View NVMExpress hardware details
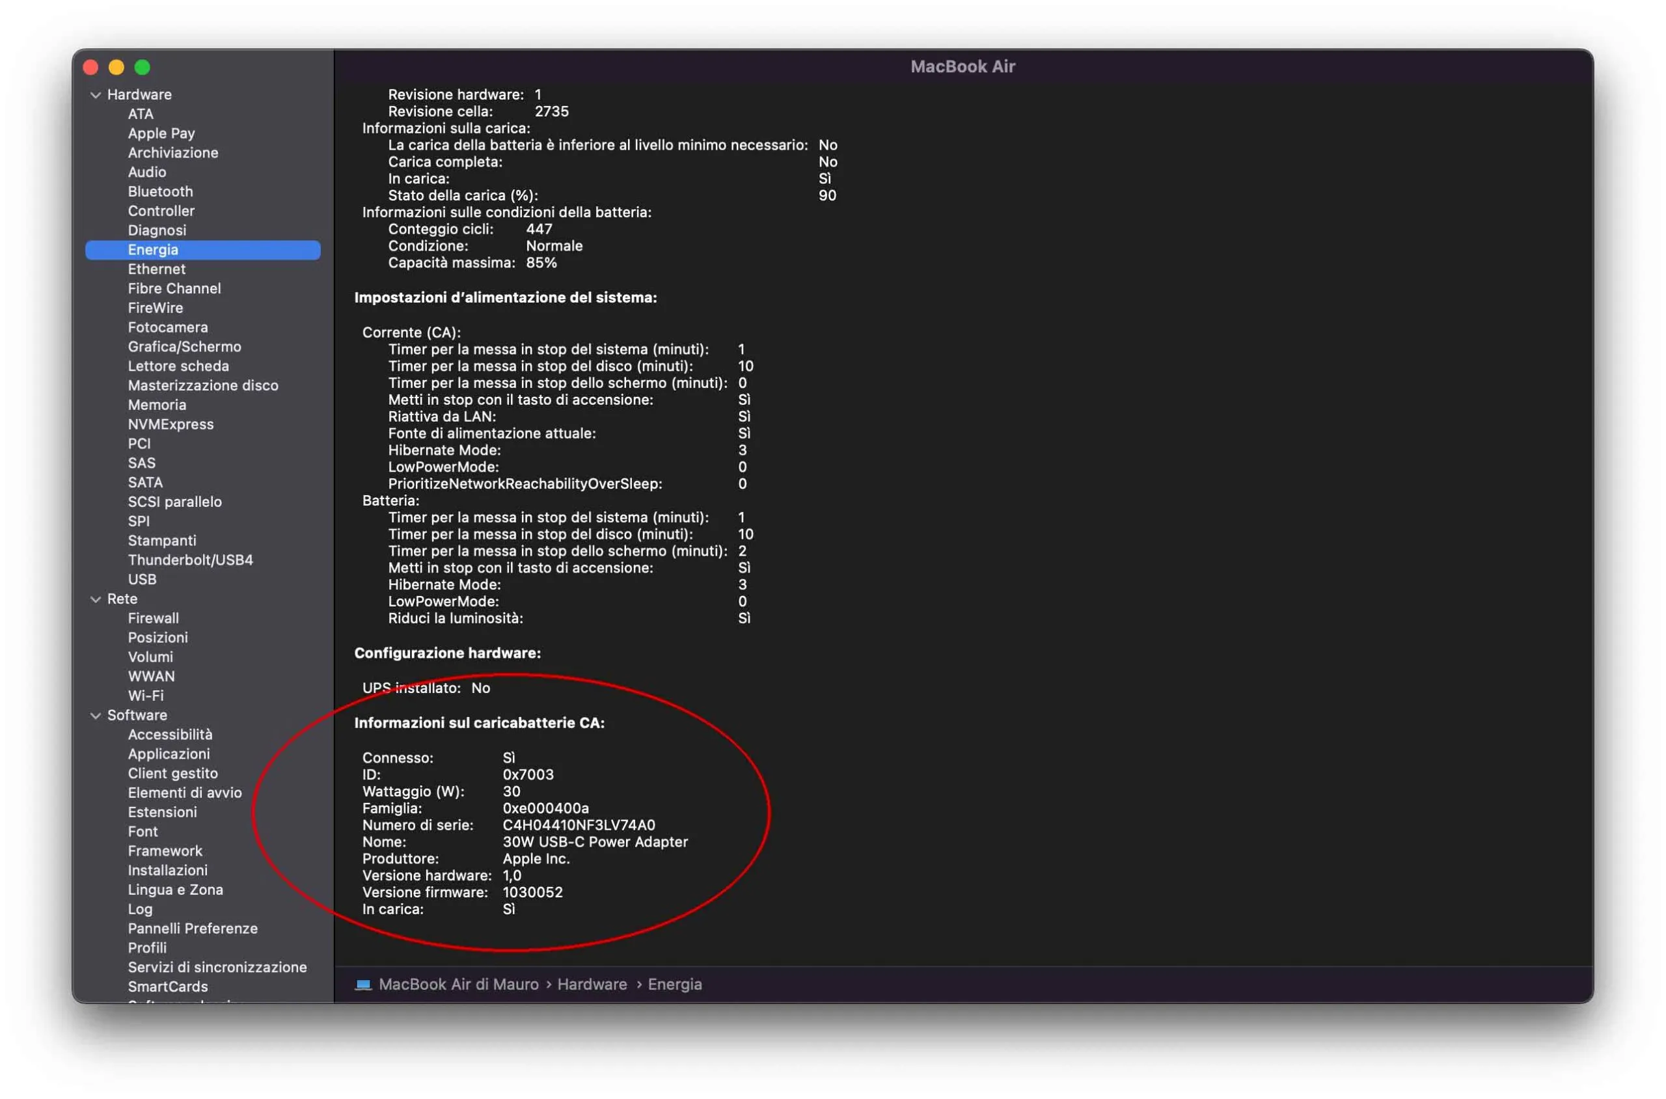Screen dimensions: 1666x1099 pos(171,424)
